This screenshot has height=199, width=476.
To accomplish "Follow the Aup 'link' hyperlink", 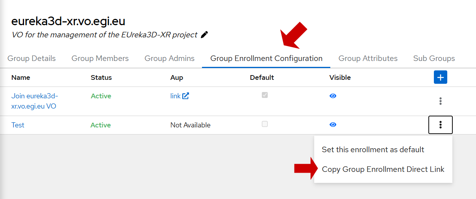I will (175, 96).
